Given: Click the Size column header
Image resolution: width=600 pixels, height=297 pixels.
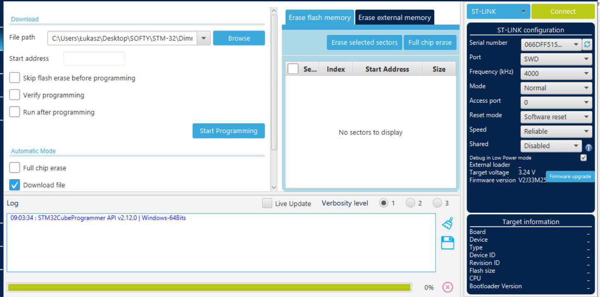Looking at the screenshot, I should [439, 69].
